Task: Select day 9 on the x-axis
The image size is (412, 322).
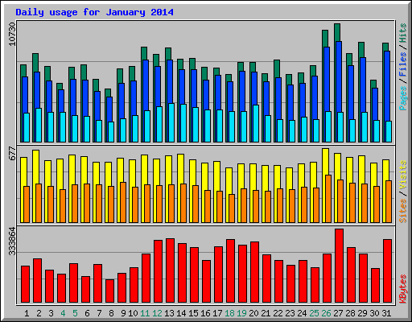Action: pos(123,313)
